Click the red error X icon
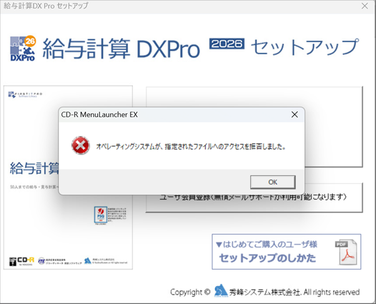Image resolution: width=376 pixels, height=304 pixels. point(79,145)
